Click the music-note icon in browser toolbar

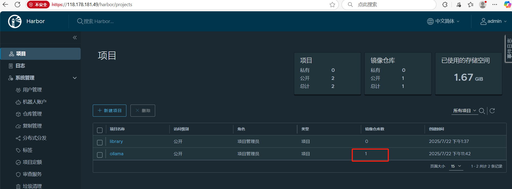[459, 5]
